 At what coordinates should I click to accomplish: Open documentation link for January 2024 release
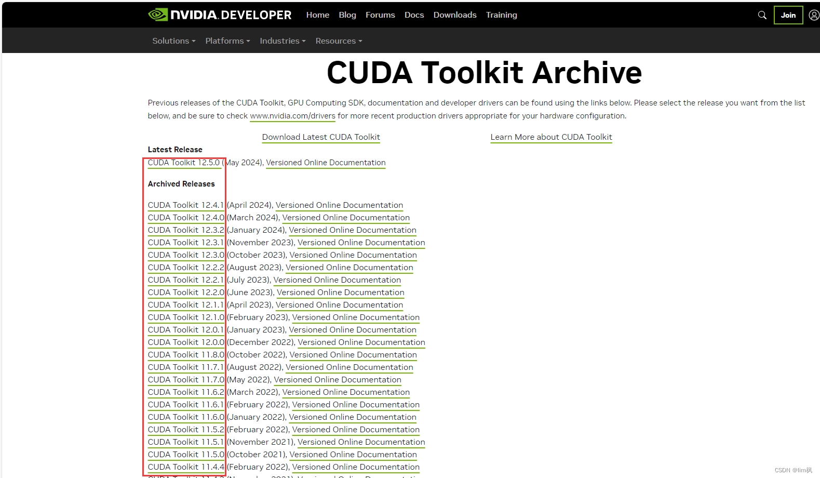[353, 230]
